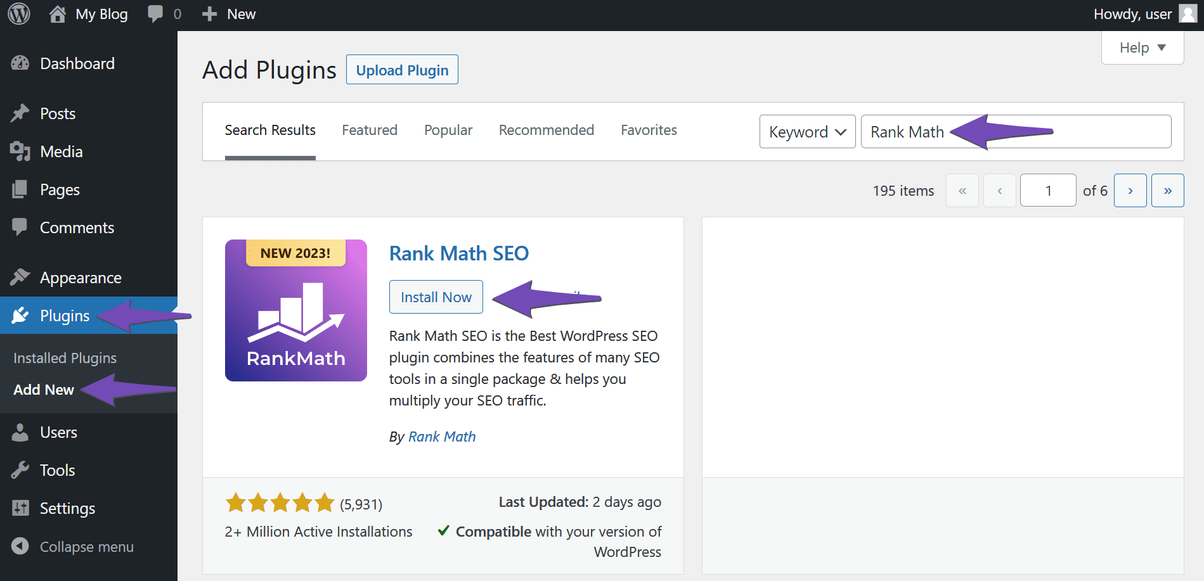Image resolution: width=1204 pixels, height=581 pixels.
Task: Open the comments bubble in the admin bar
Action: pyautogui.click(x=155, y=14)
